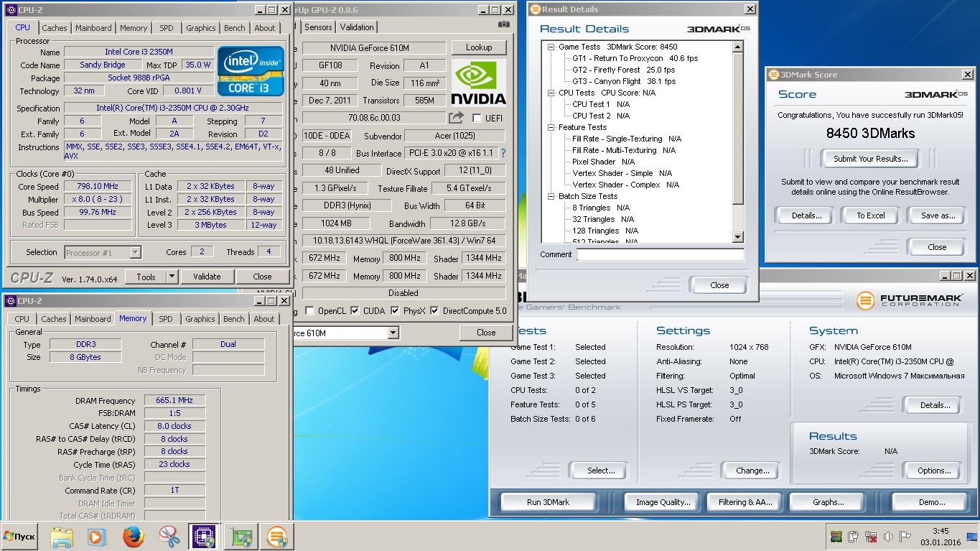980x551 pixels.
Task: Open the Processor #1 selection dropdown
Action: coord(135,252)
